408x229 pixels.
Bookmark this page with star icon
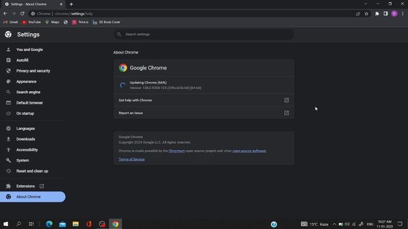click(x=367, y=14)
